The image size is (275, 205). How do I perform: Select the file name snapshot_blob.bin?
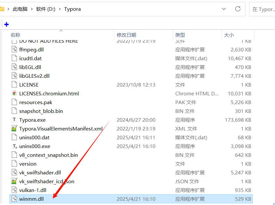pyautogui.click(x=41, y=111)
